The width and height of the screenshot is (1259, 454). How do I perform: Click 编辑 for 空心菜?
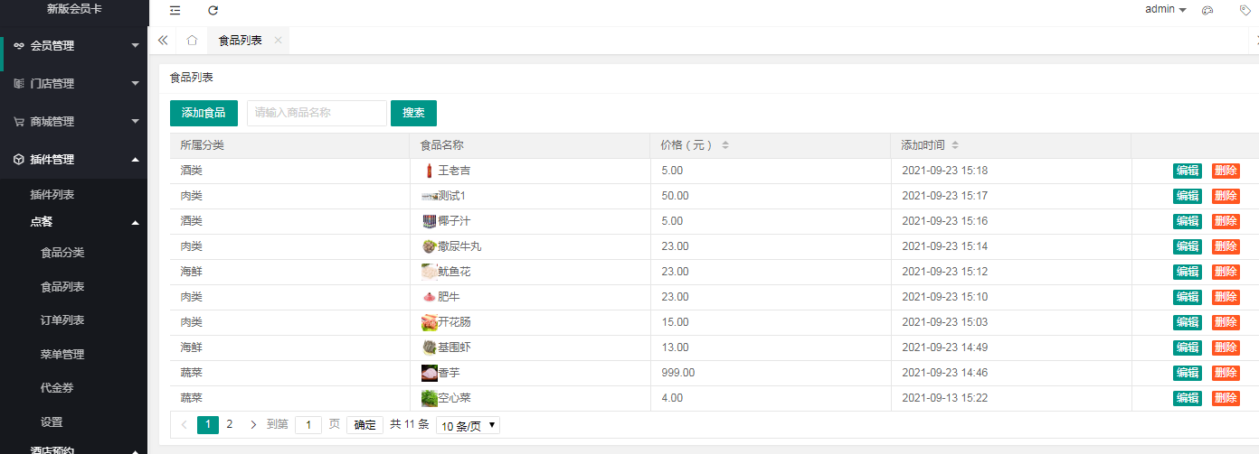click(x=1188, y=398)
